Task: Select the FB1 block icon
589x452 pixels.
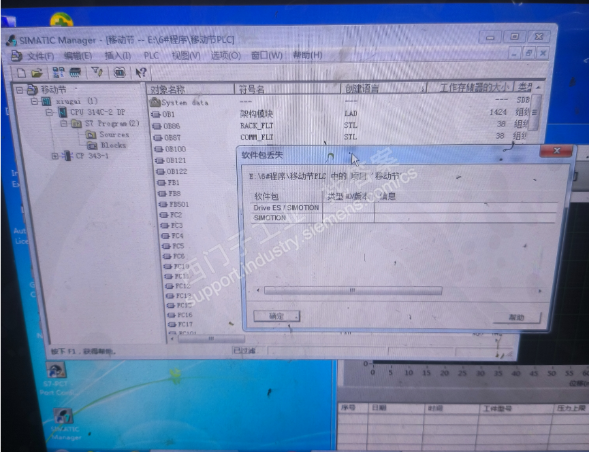Action: click(162, 183)
